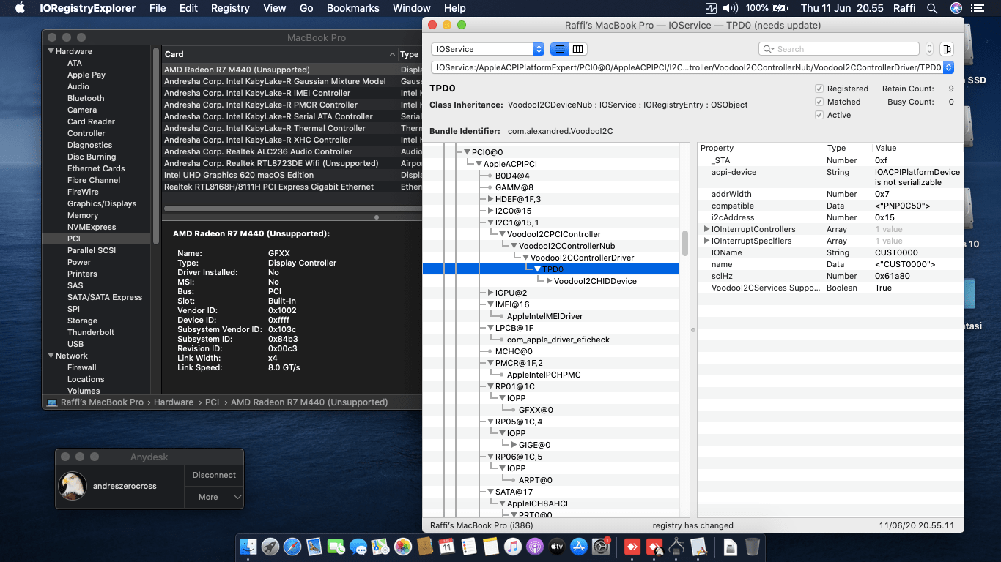Switch to column browser view in IORegistryExplorer
Viewport: 1001px width, 562px height.
578,49
